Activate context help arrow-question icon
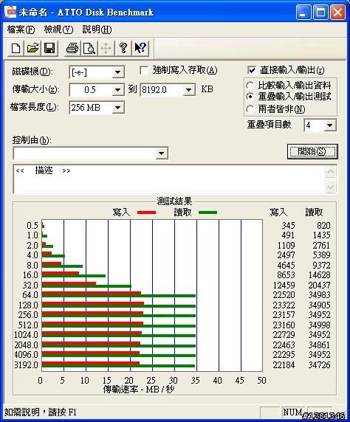This screenshot has width=350, height=422. click(x=140, y=49)
